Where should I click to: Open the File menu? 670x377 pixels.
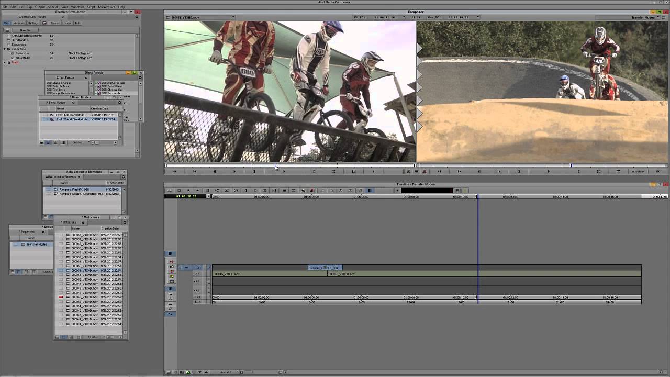coord(5,7)
